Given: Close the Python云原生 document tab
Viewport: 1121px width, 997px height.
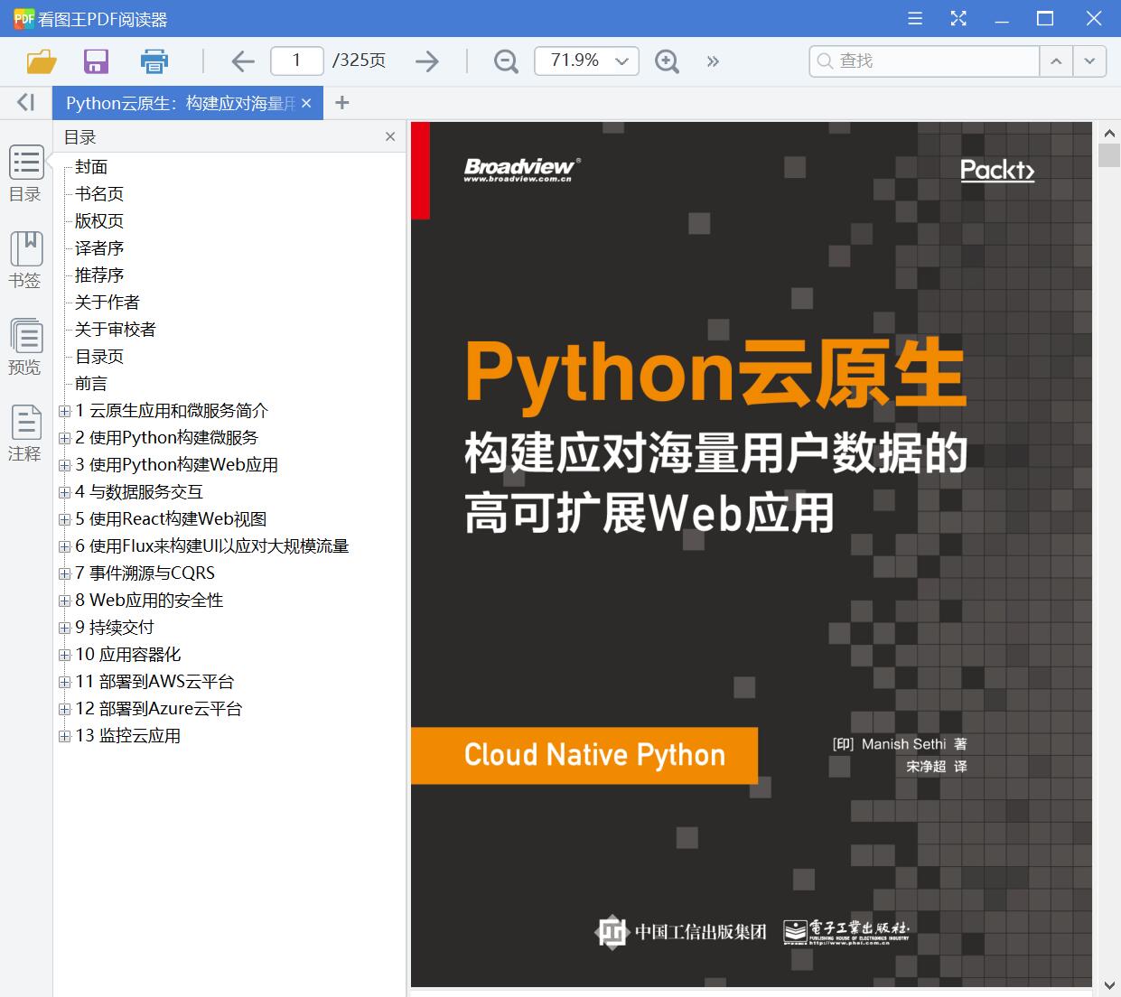Looking at the screenshot, I should point(306,103).
